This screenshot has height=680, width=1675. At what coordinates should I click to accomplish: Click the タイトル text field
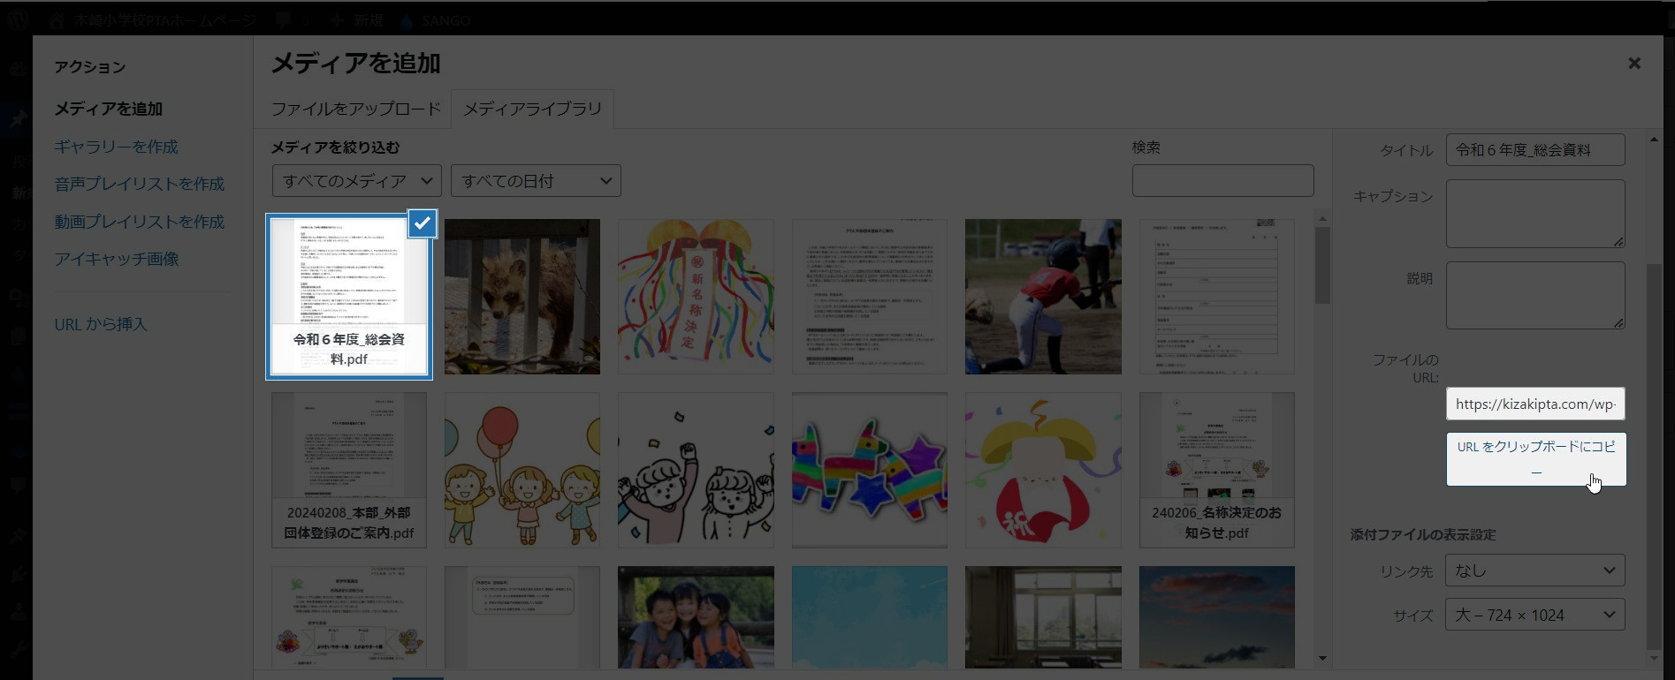(1534, 150)
